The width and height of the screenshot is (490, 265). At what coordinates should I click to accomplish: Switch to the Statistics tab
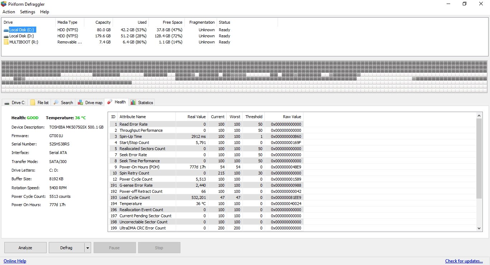tap(142, 103)
